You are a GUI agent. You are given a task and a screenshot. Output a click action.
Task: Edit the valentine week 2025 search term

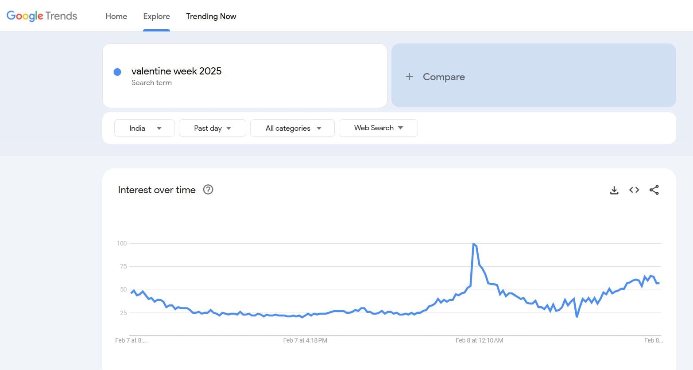point(176,71)
